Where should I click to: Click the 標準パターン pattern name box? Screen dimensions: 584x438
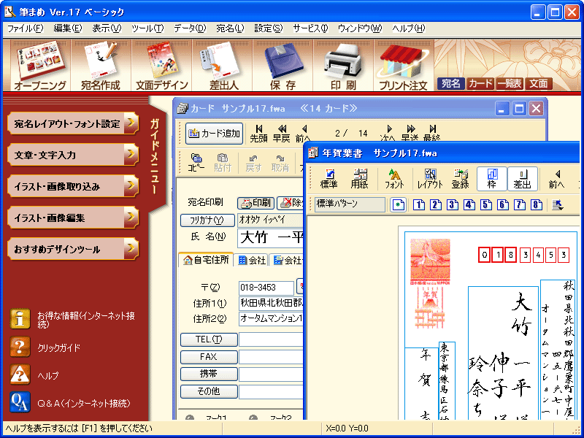pos(350,204)
